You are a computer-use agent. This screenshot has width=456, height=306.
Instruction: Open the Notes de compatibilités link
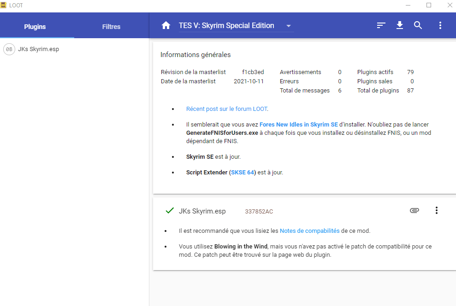pyautogui.click(x=309, y=231)
